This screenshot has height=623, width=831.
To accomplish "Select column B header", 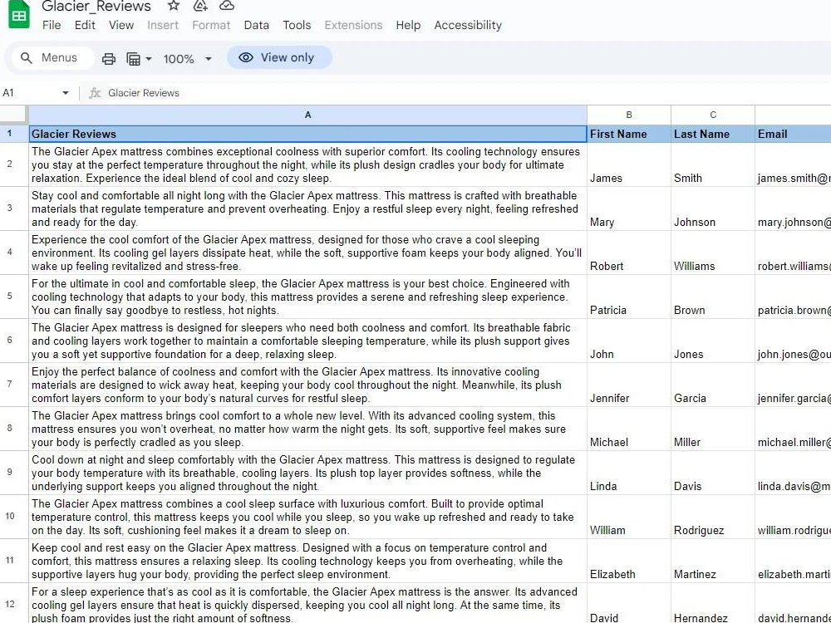I will [628, 115].
